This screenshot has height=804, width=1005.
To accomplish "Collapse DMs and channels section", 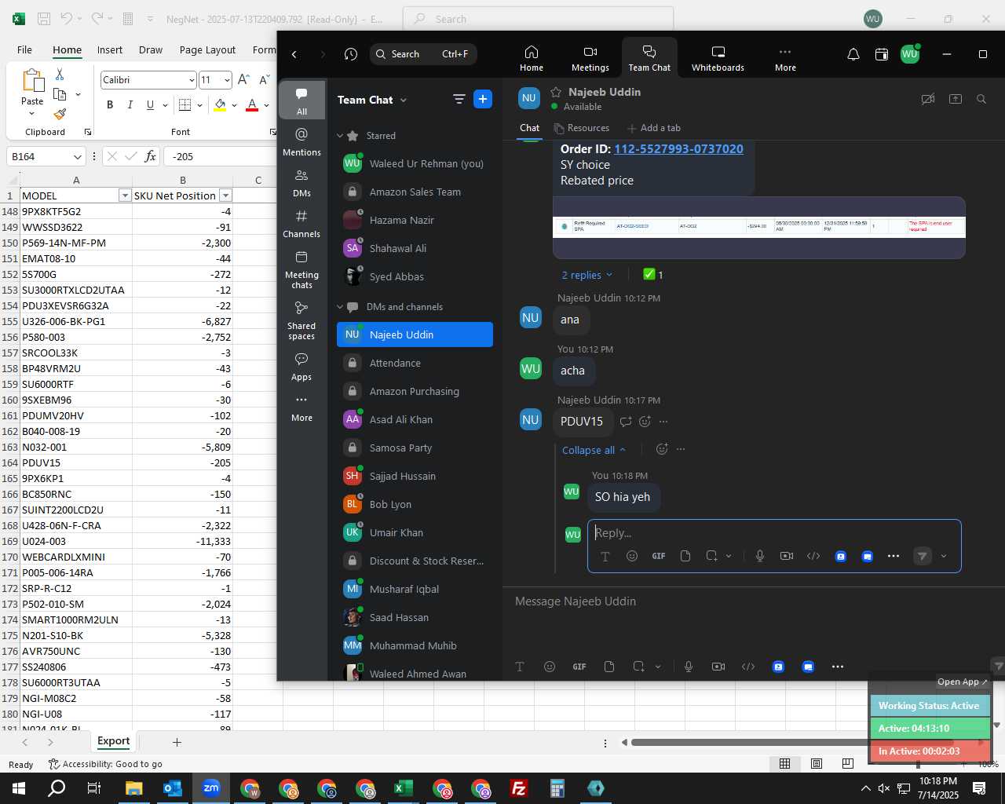I will coord(340,307).
